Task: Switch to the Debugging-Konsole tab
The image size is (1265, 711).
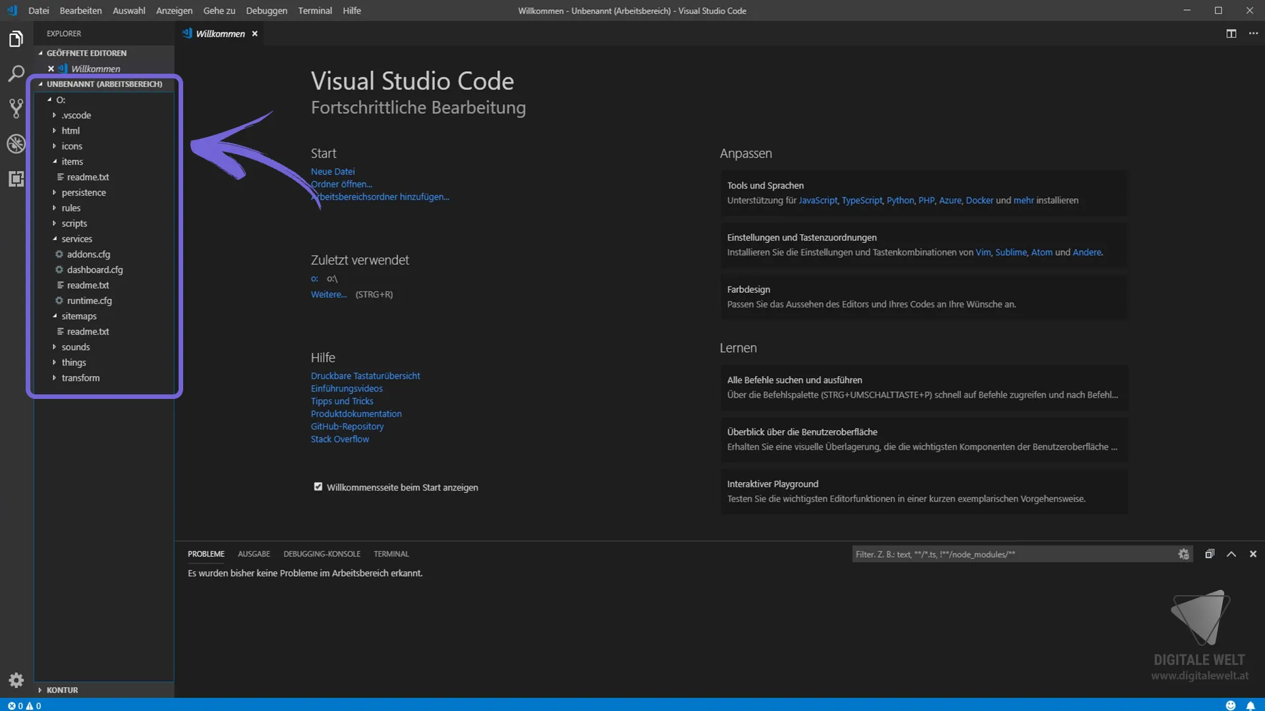Action: [322, 554]
